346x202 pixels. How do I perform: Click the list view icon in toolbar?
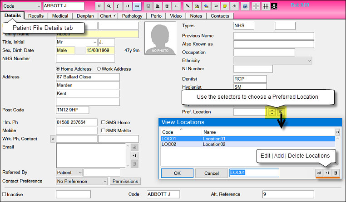[x=99, y=6]
